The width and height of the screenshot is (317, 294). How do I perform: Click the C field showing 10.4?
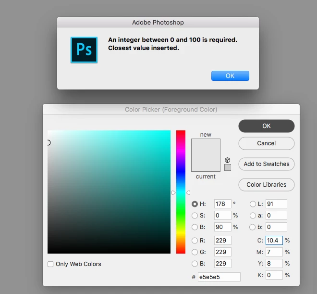[274, 241]
